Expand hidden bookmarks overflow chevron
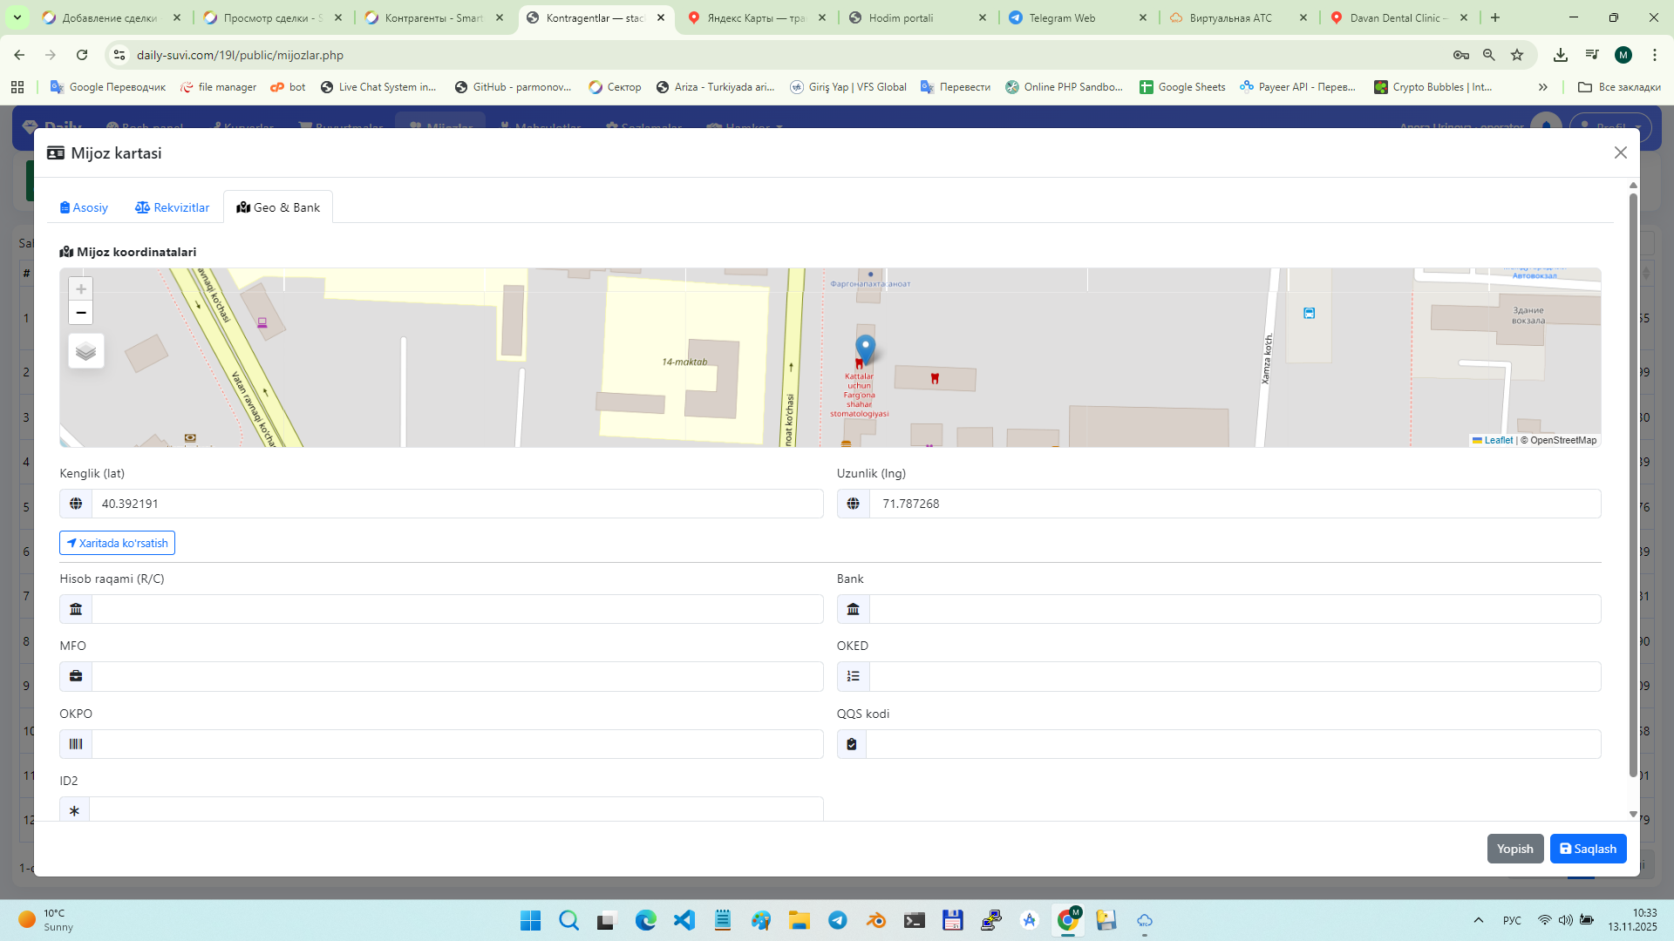 coord(1542,87)
